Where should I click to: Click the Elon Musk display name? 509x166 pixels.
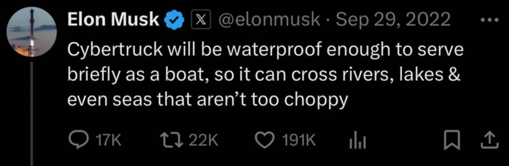[113, 19]
